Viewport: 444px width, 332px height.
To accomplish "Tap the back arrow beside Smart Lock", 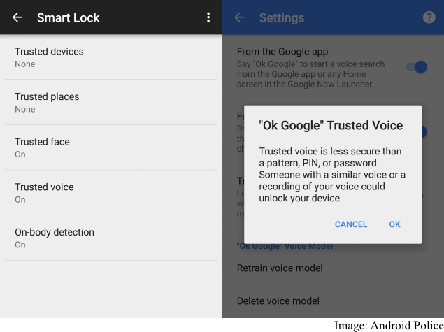I will coord(17,17).
